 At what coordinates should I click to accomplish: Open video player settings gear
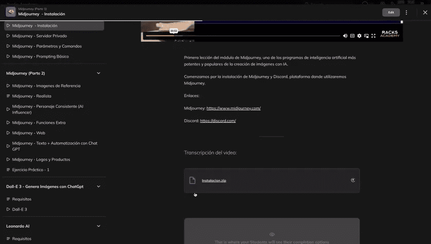point(360,36)
